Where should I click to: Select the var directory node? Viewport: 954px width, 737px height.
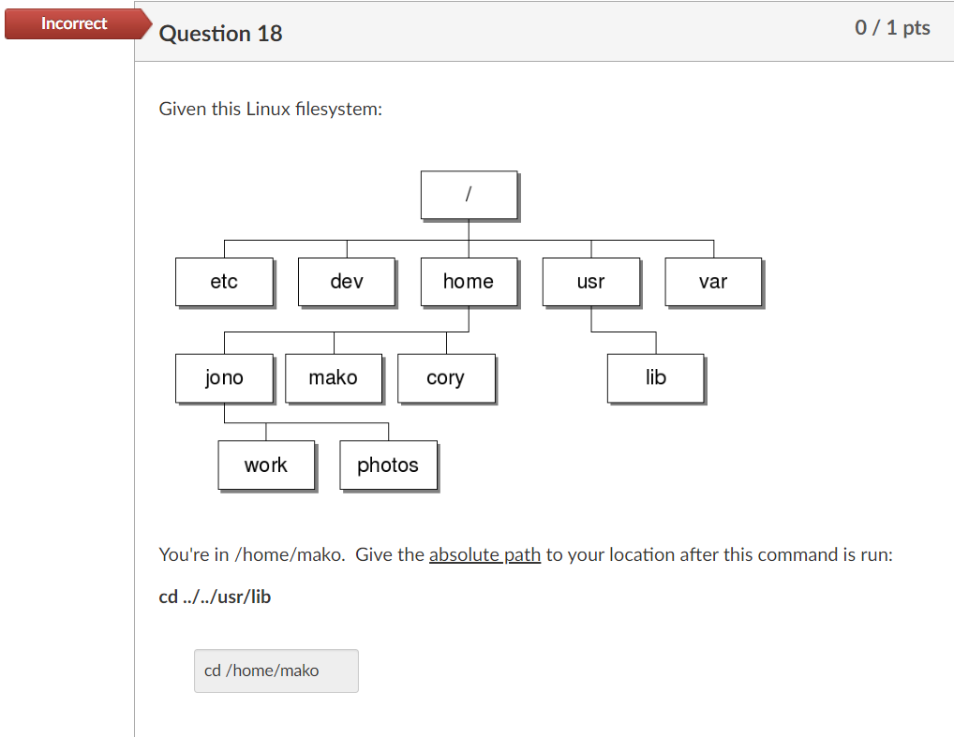pyautogui.click(x=713, y=281)
